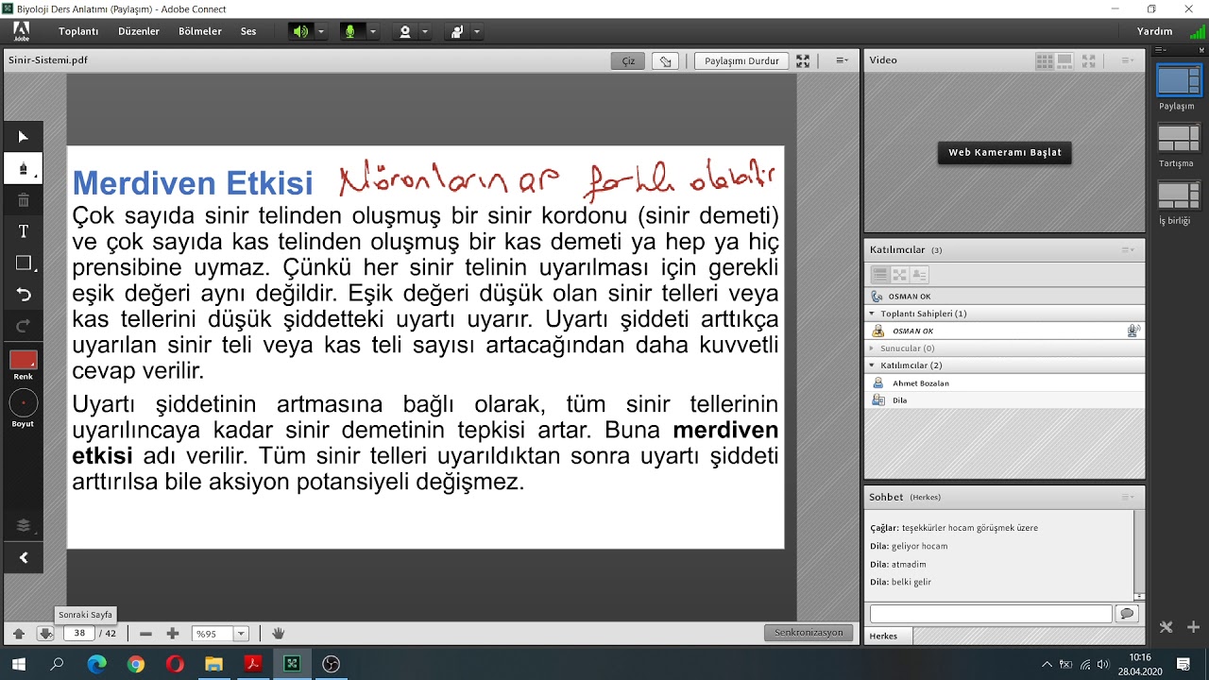This screenshot has width=1209, height=680.
Task: Select the İş birliği layout thumbnail
Action: point(1179,195)
